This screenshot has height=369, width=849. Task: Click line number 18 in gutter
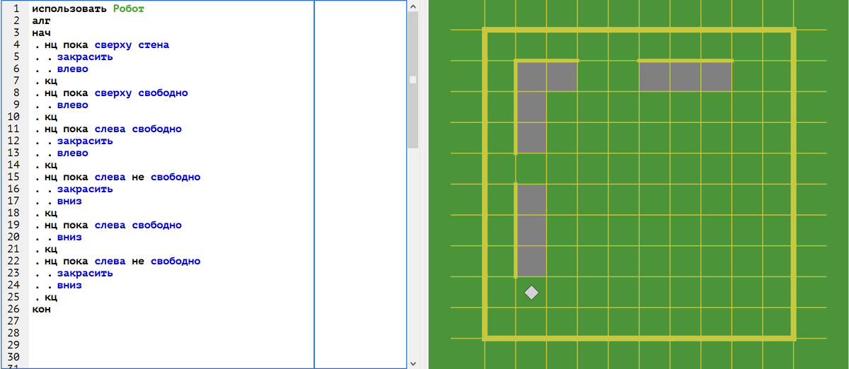pos(13,213)
